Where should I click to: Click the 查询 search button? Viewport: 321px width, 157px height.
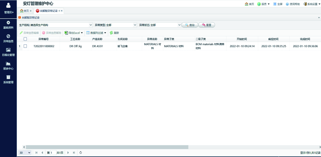[x=189, y=25]
